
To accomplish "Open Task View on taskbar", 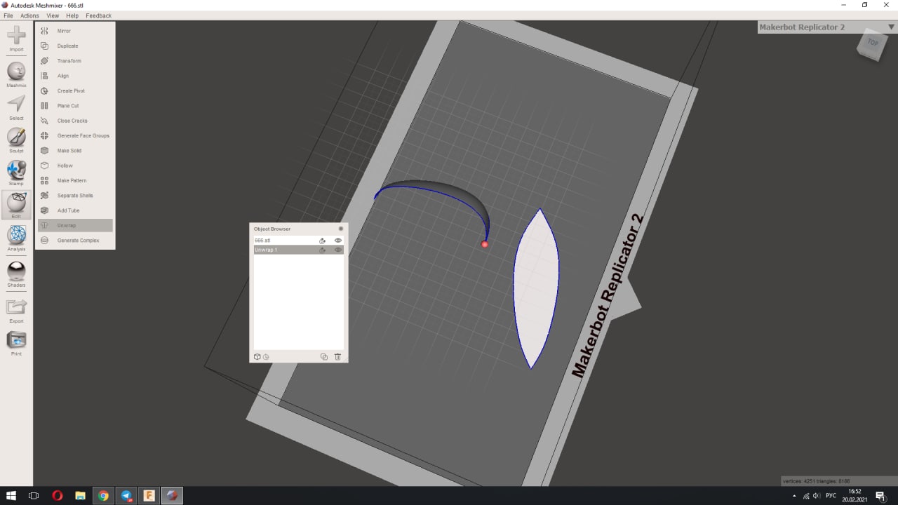I will pos(33,496).
